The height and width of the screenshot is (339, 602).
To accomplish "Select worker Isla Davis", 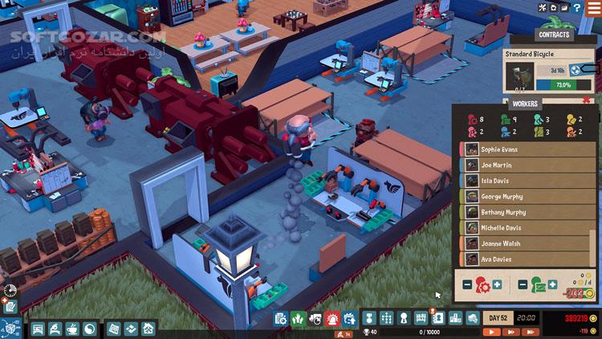I will pos(527,181).
